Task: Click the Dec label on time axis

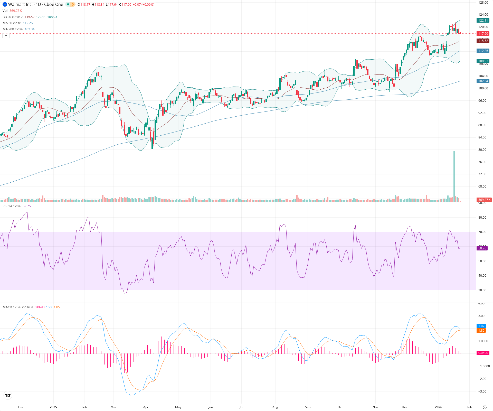Action: click(x=21, y=407)
